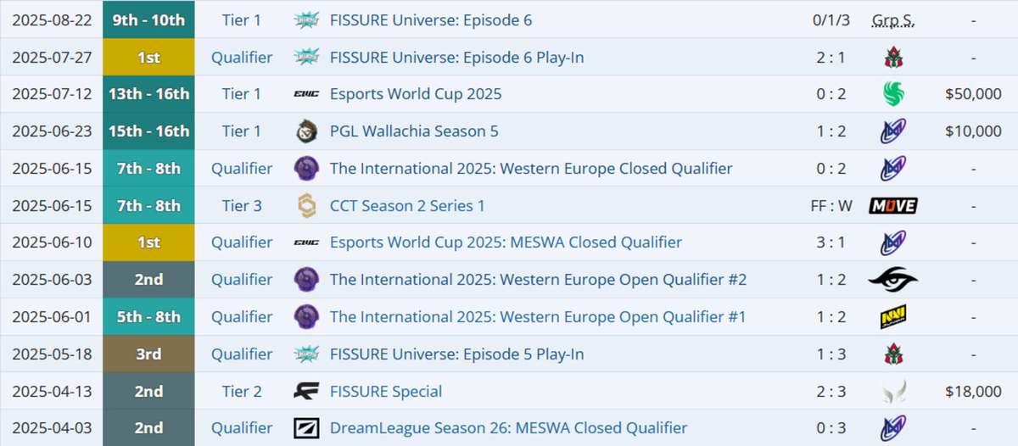Click the CCT Season 2 Series 1 tournament icon
This screenshot has height=446, width=1018.
pos(306,205)
